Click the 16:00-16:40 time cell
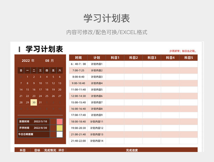This screenshot has height=162, width=214. [78, 109]
